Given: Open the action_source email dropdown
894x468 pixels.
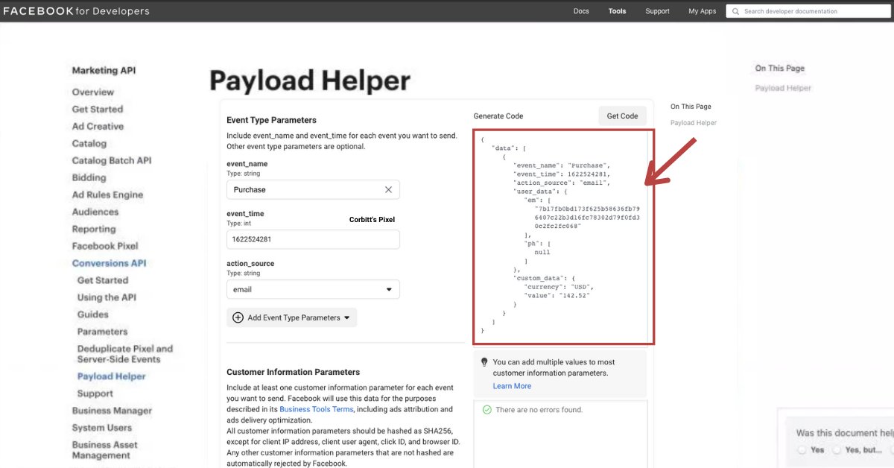Looking at the screenshot, I should tap(313, 289).
